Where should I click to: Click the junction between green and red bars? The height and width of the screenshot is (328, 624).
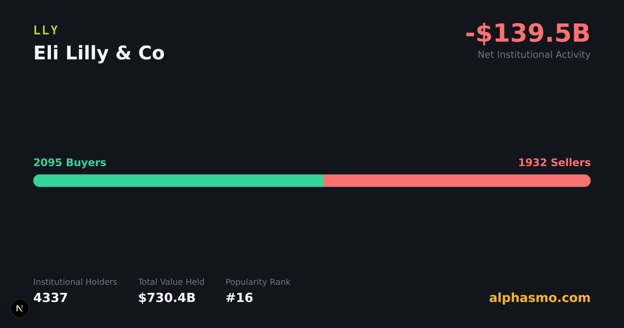point(323,181)
